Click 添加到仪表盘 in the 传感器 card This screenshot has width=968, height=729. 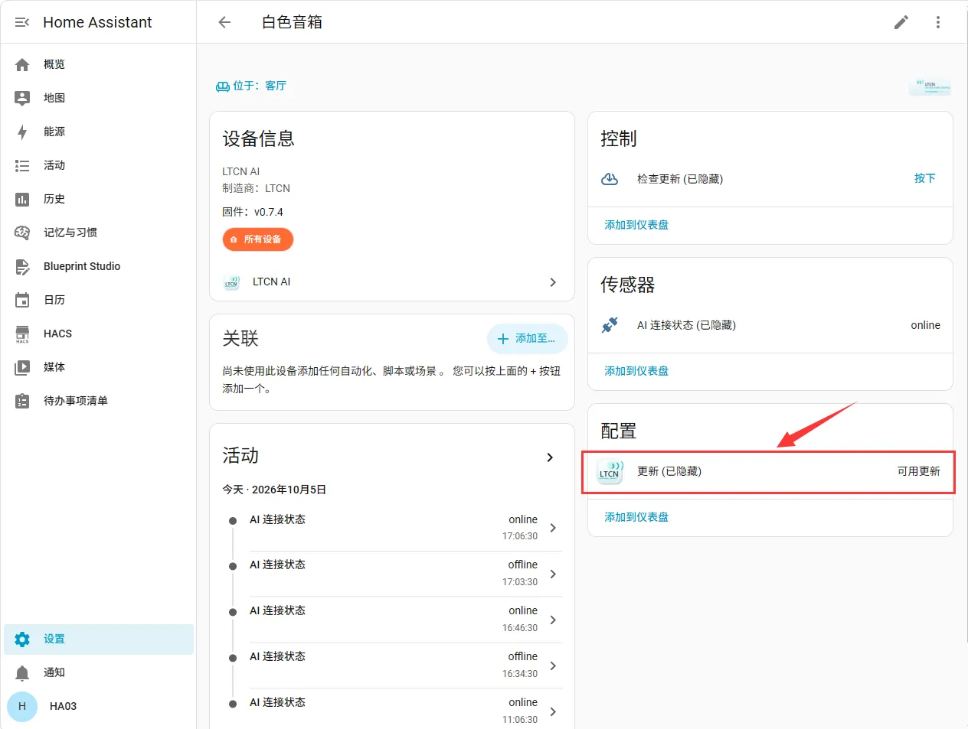pos(636,371)
